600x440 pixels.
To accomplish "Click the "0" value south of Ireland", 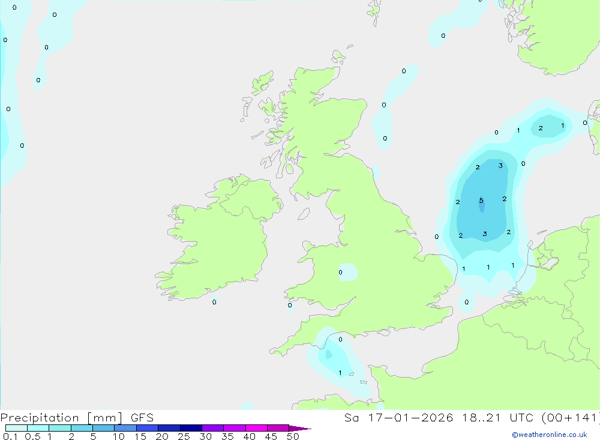I will [214, 302].
